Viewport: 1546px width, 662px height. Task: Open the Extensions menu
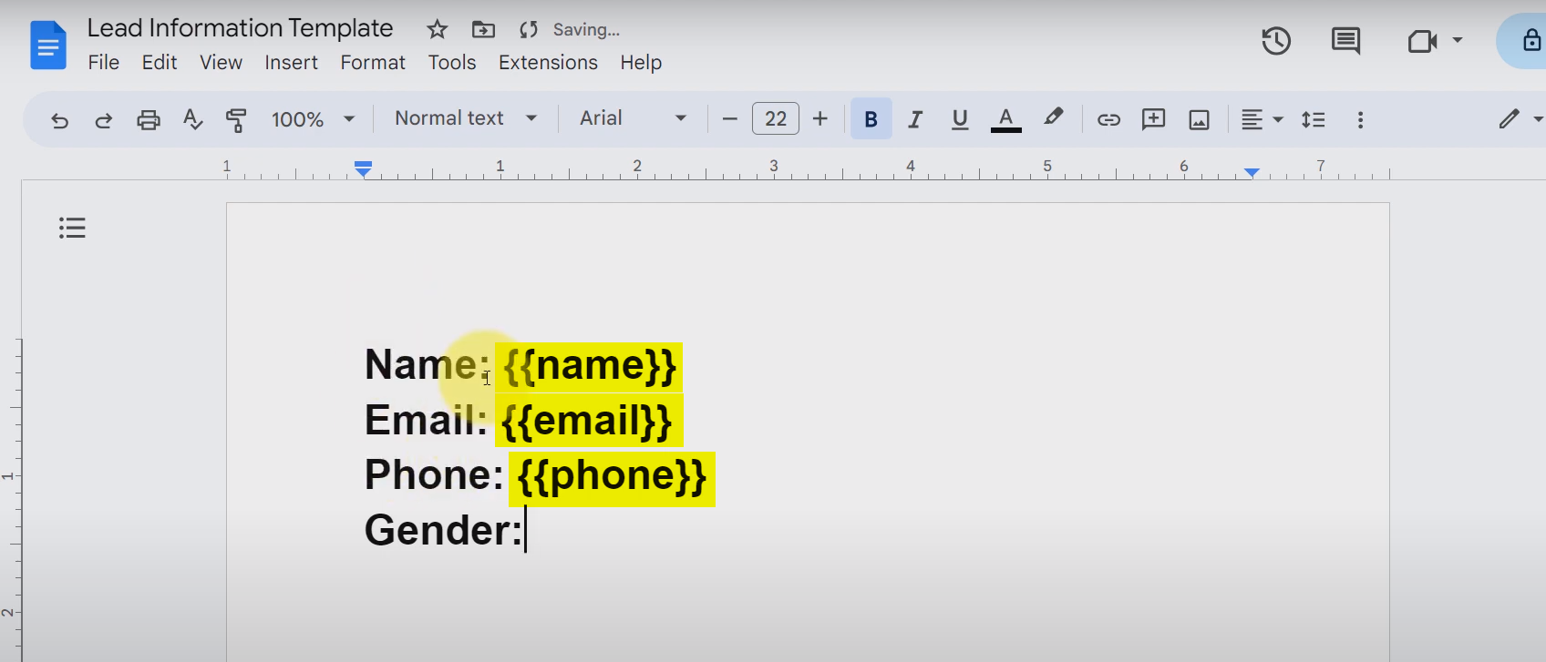tap(548, 63)
